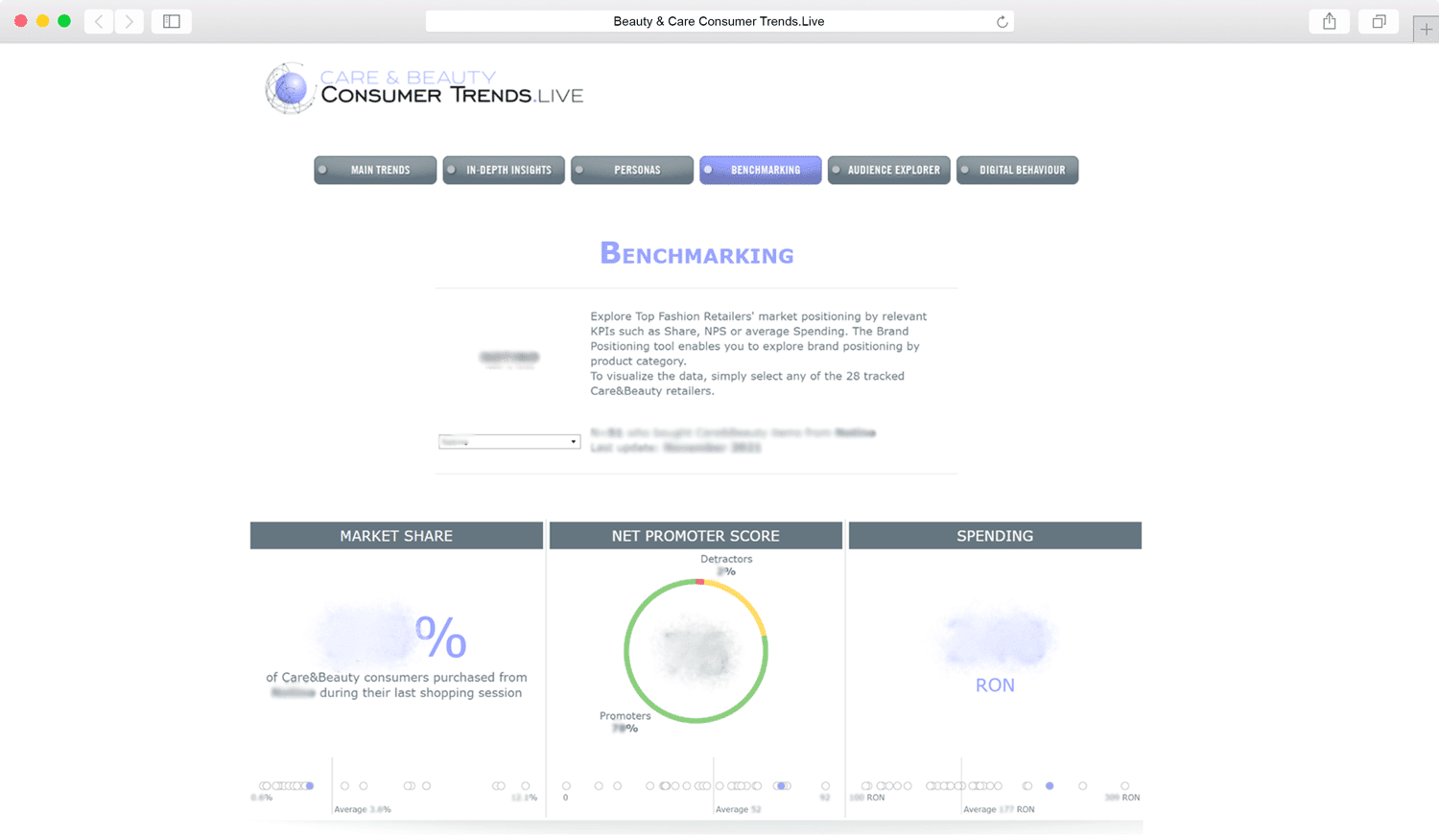Select the highlighted dot on the Net Promoter Score scale
Screen dimensions: 1439x836
click(782, 786)
